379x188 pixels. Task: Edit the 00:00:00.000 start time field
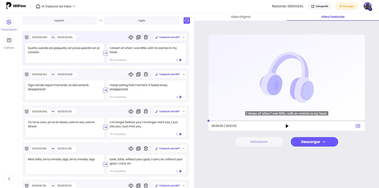(x=40, y=37)
